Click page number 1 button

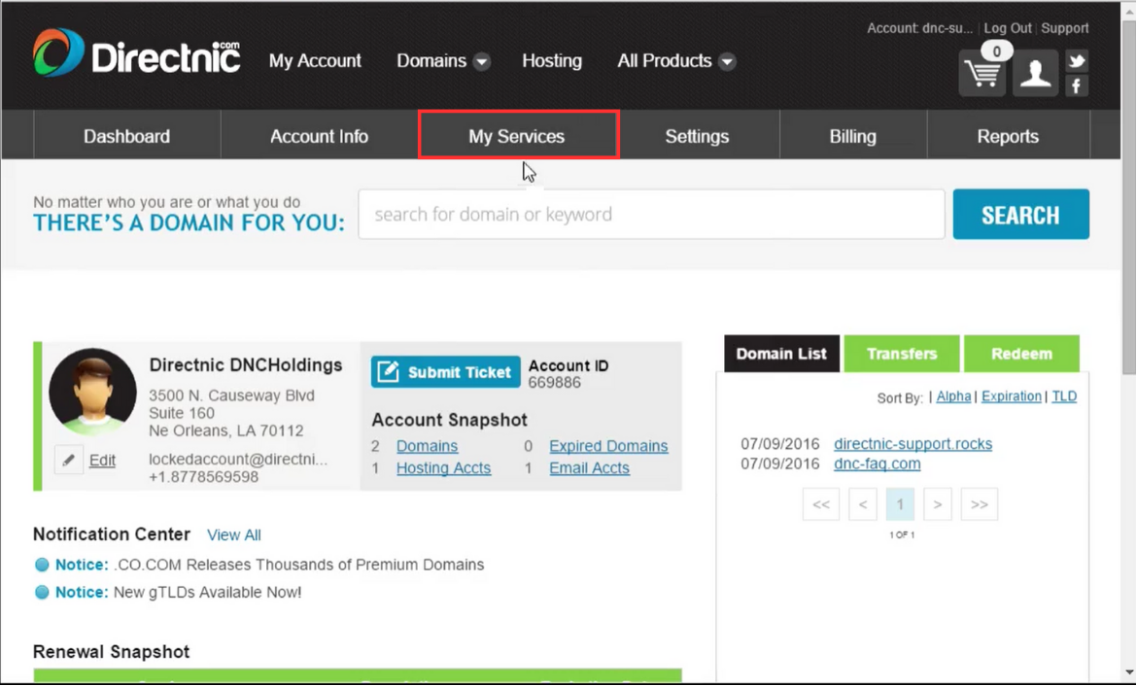pyautogui.click(x=900, y=504)
